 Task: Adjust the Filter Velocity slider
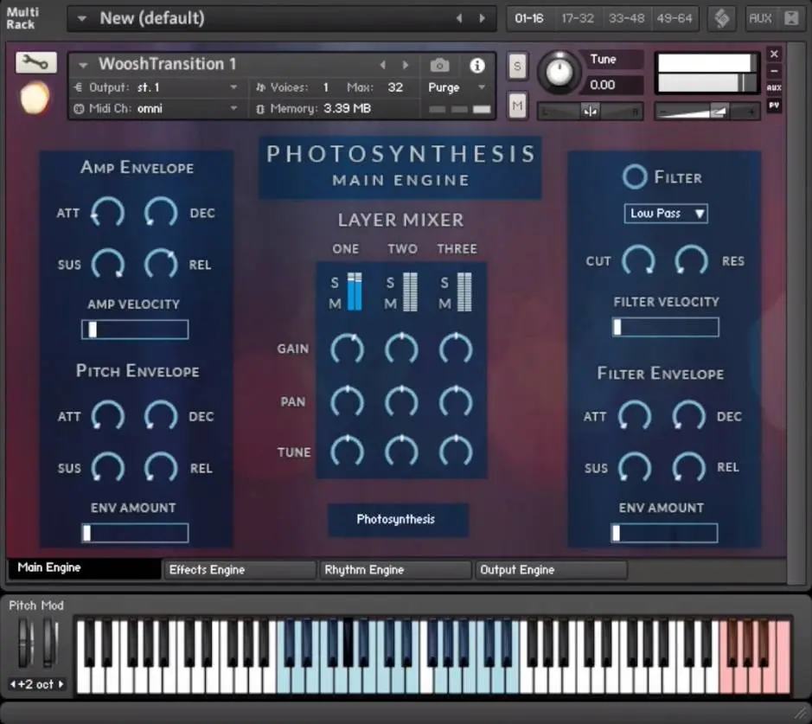[x=666, y=327]
